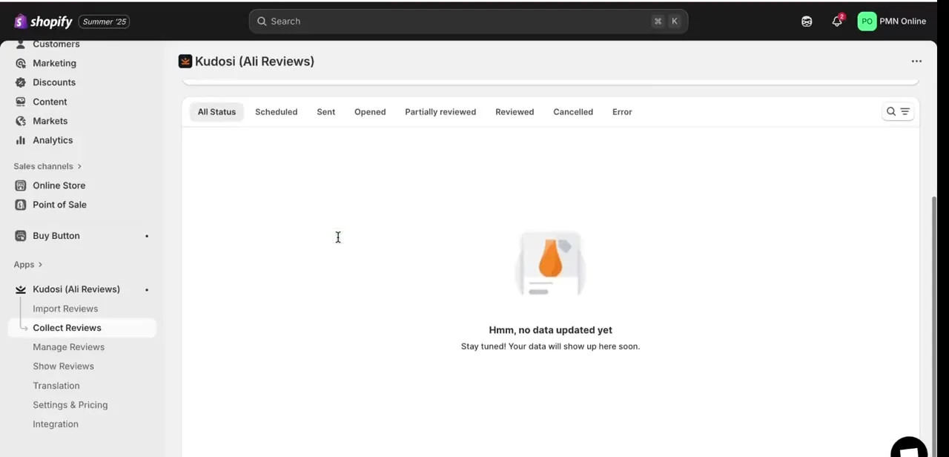949x457 pixels.
Task: Switch to the Opened tab
Action: pyautogui.click(x=370, y=112)
